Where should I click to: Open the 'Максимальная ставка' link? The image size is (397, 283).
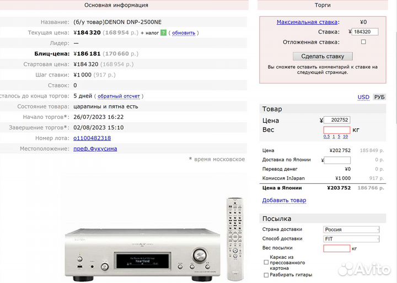point(307,22)
